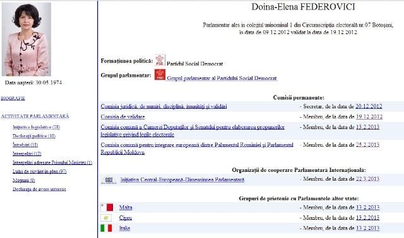Open Inițiativa Central-Europeană-Dimensiunea Parlamentară link
Screen dimensions: 404x238
(182, 179)
